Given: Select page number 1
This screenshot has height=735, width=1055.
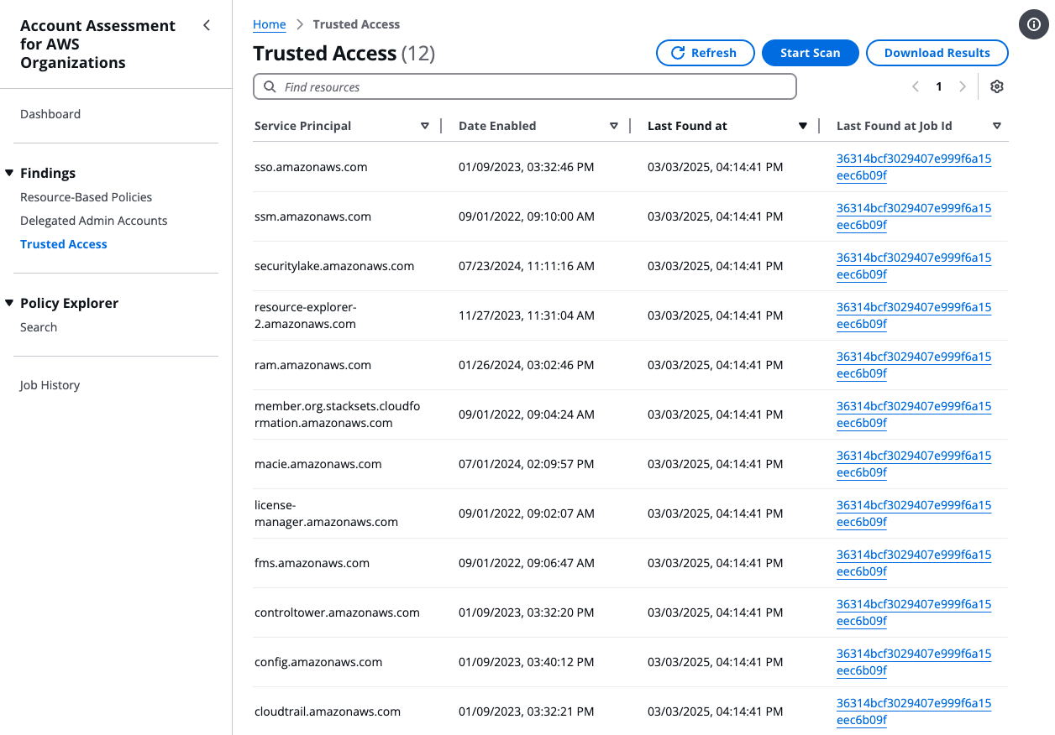Looking at the screenshot, I should [x=939, y=86].
